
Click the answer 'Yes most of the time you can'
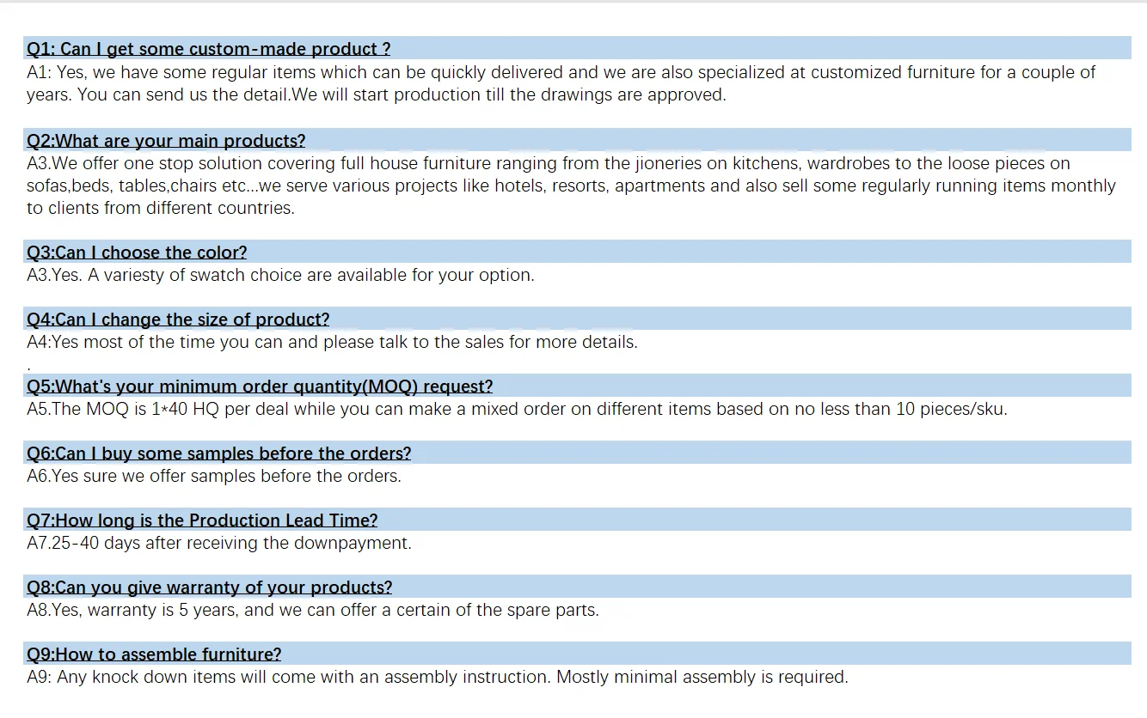tap(332, 342)
